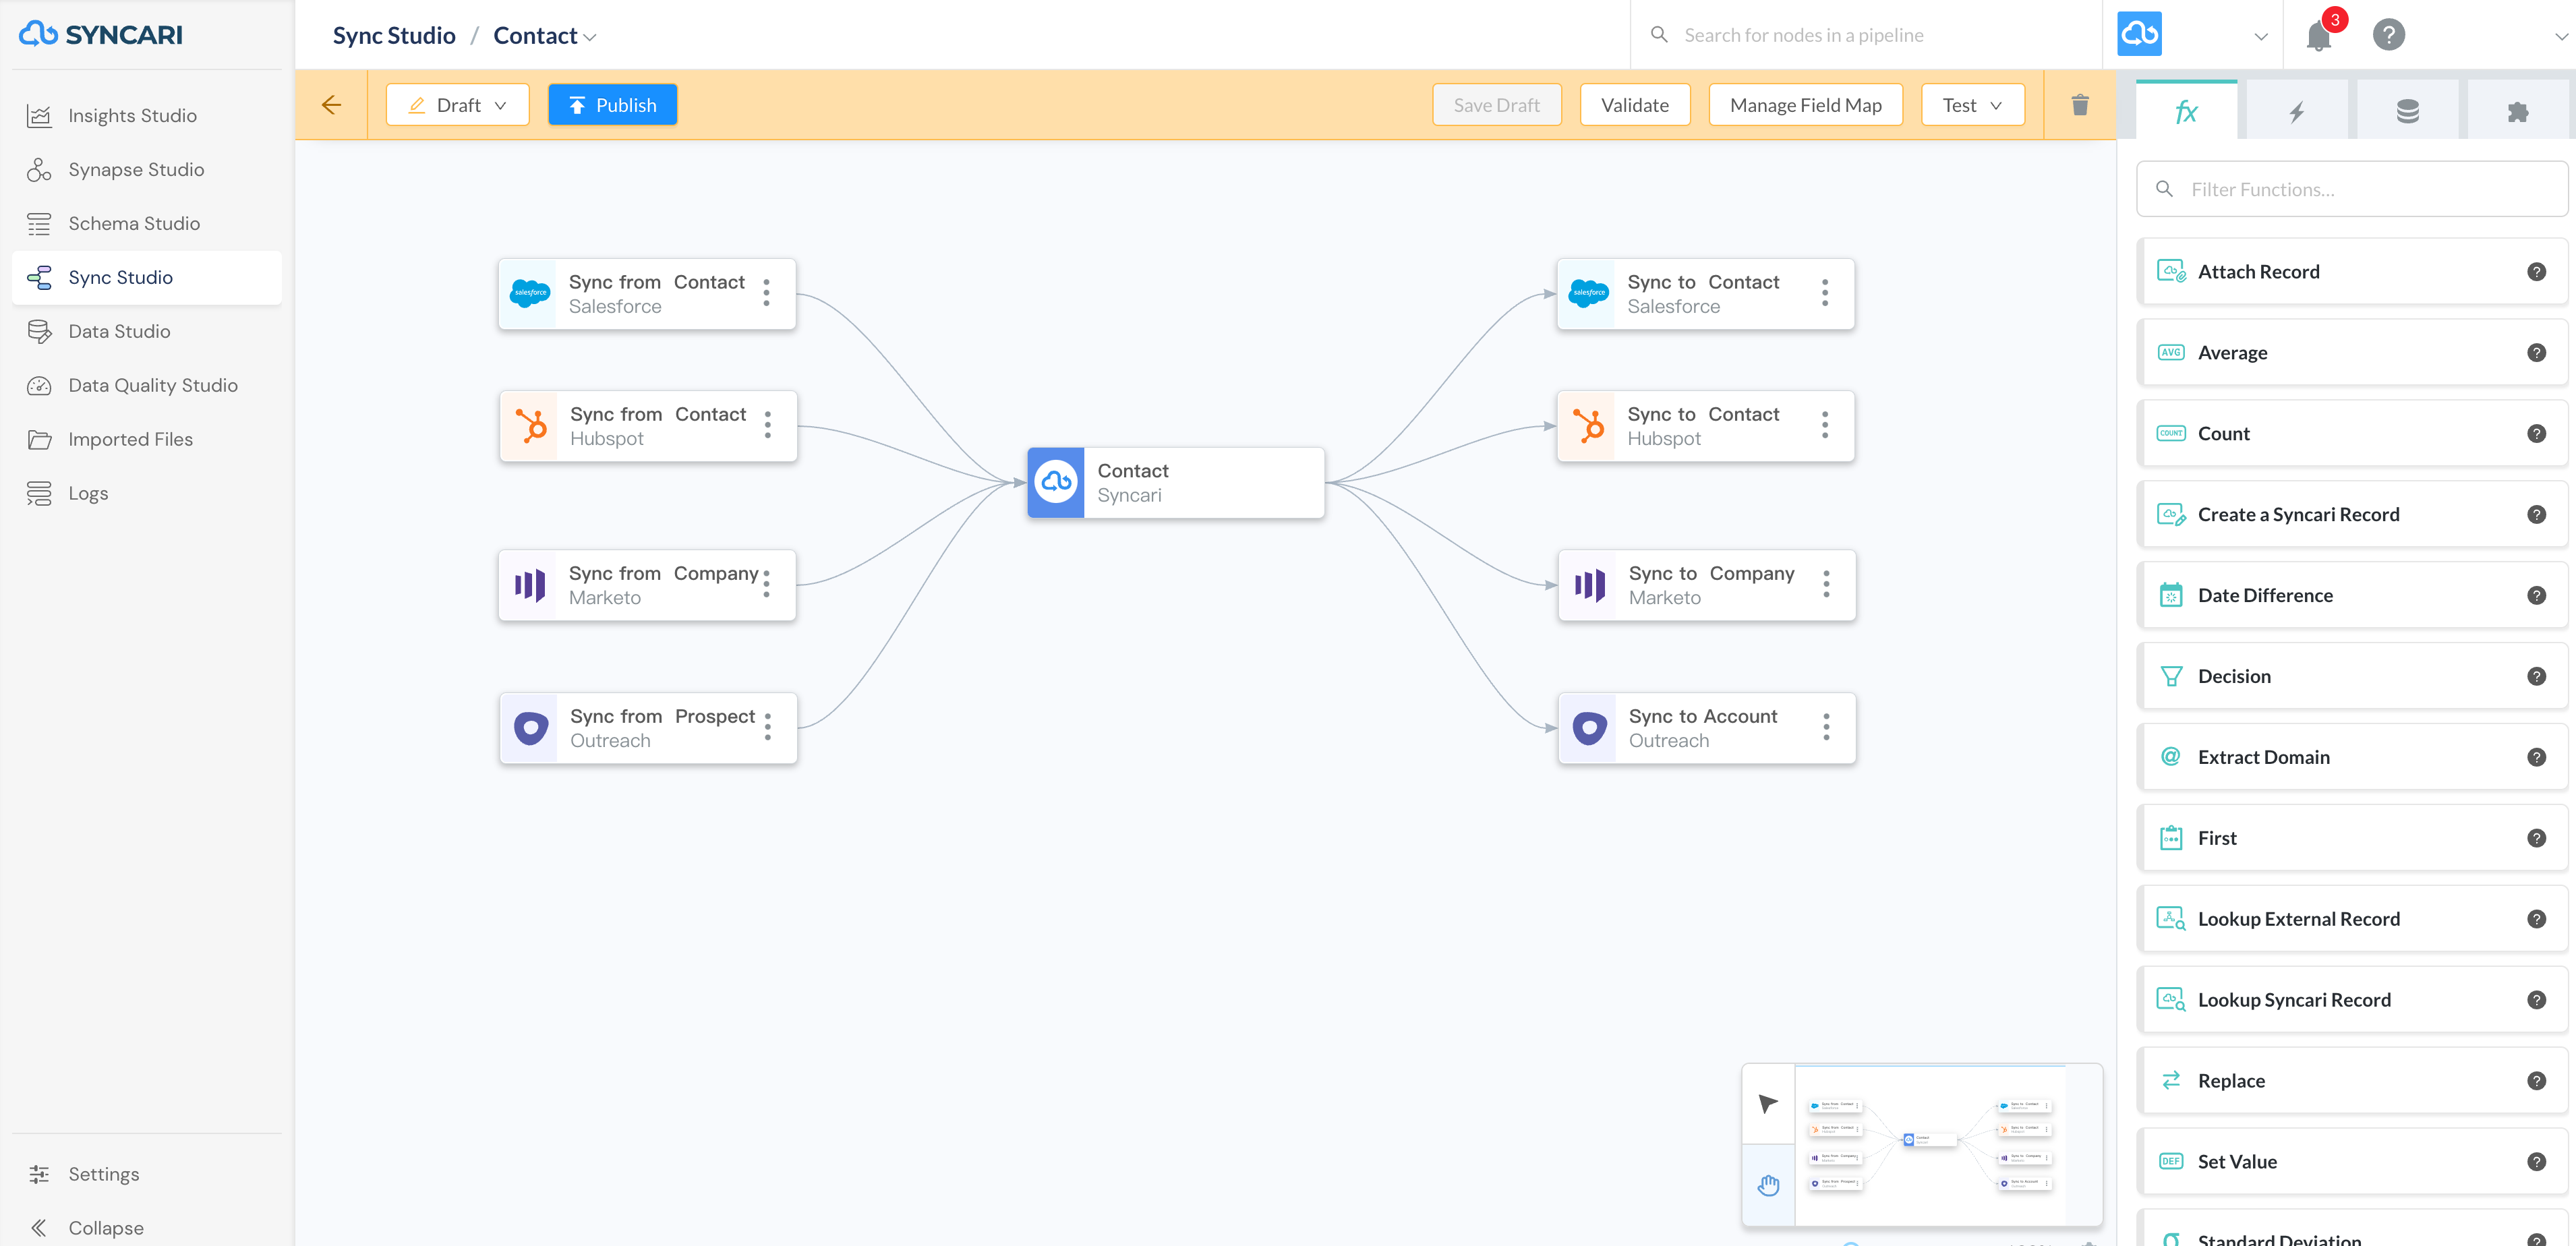Open Imported Files
Image resolution: width=2576 pixels, height=1246 pixels.
(147, 440)
